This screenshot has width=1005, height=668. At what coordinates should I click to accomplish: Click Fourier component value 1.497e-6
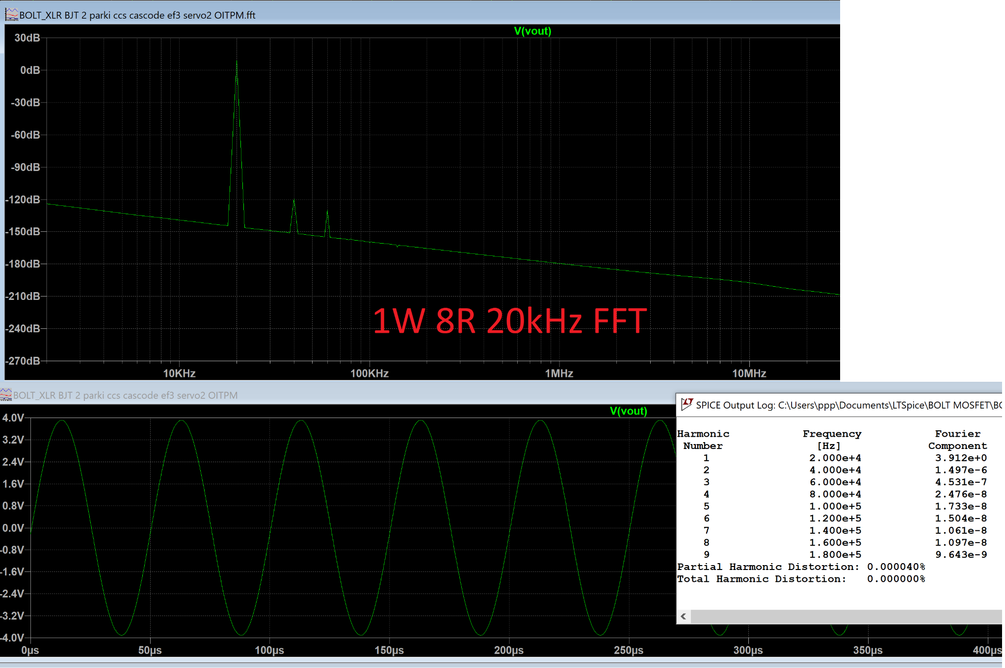click(961, 470)
